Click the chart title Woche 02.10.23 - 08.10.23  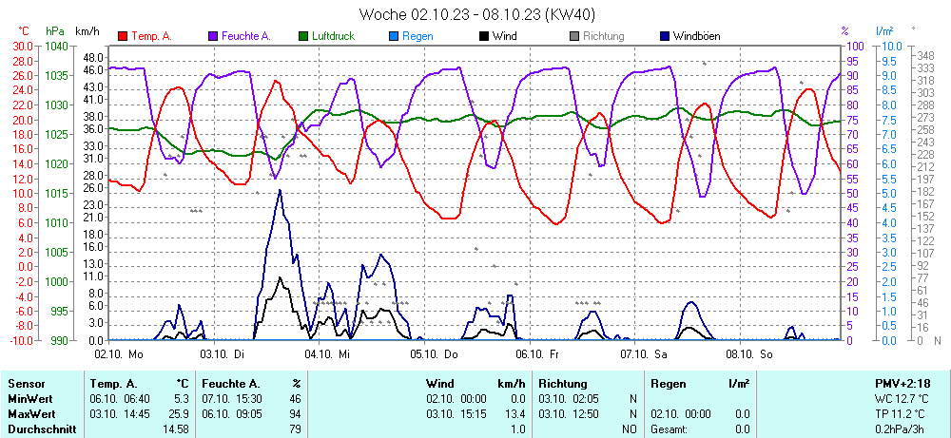477,14
